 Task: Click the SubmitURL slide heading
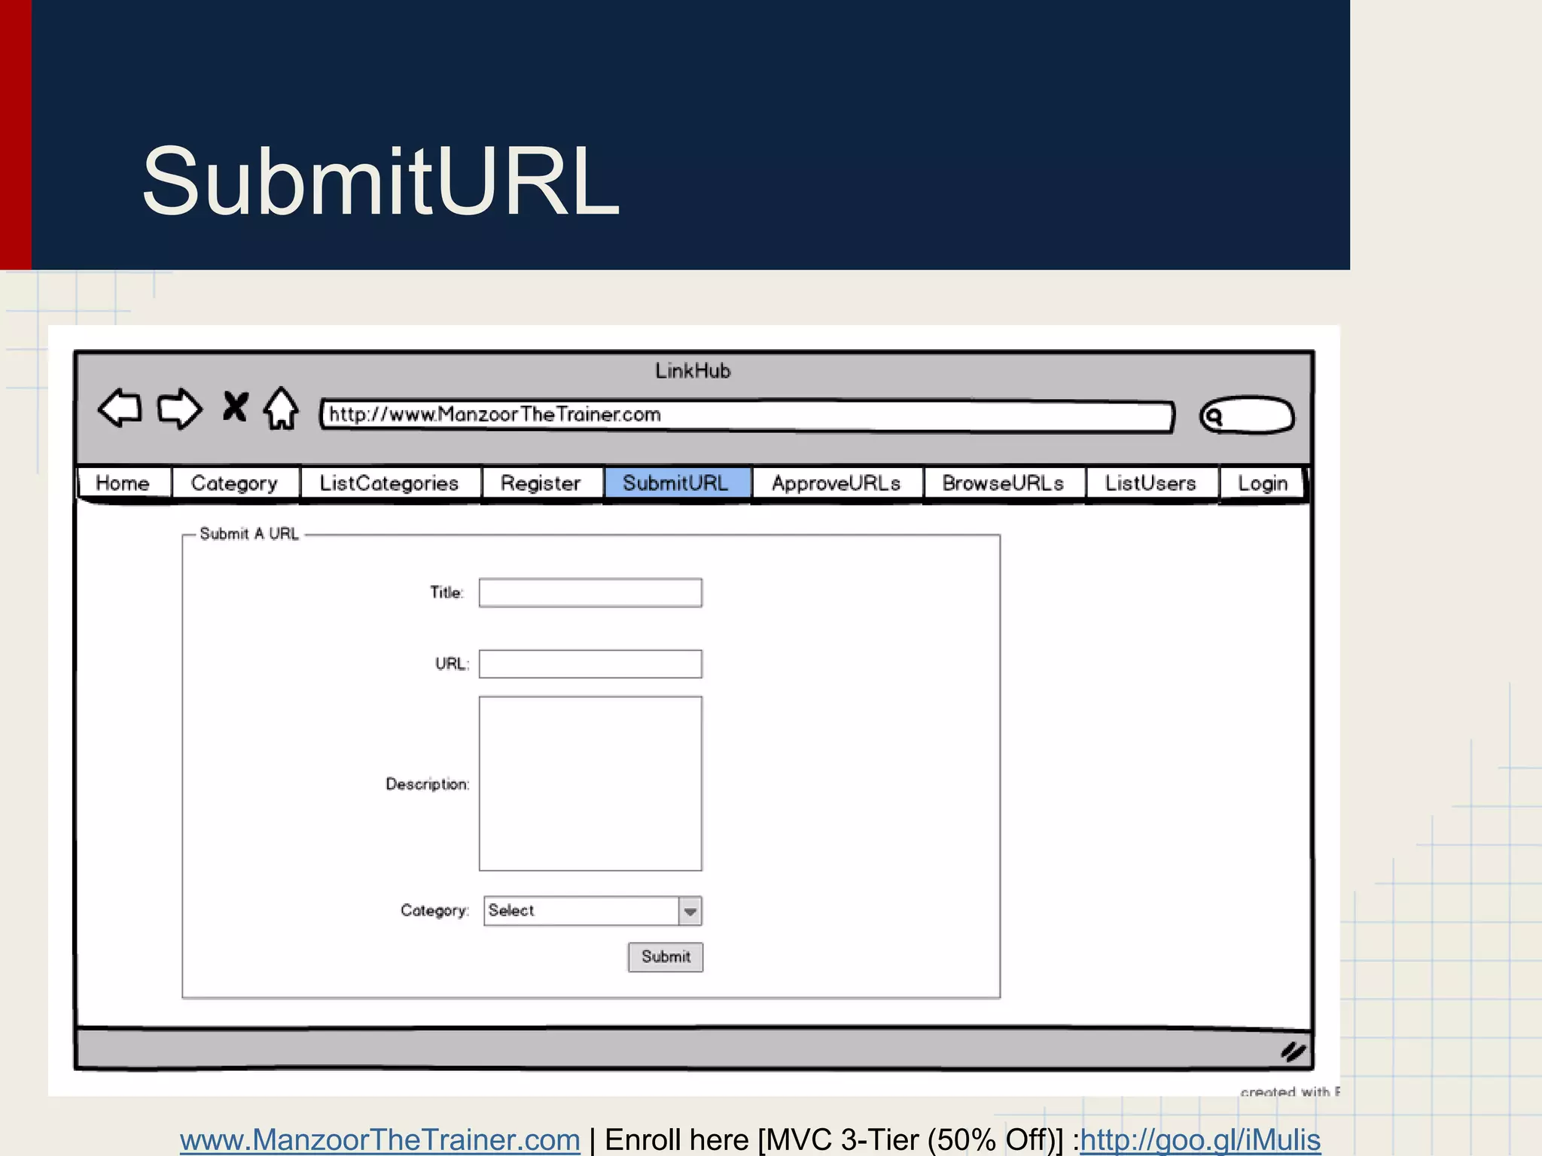(x=381, y=181)
